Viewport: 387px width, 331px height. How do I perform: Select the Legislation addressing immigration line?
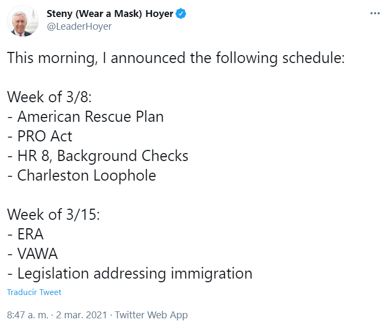click(x=130, y=274)
